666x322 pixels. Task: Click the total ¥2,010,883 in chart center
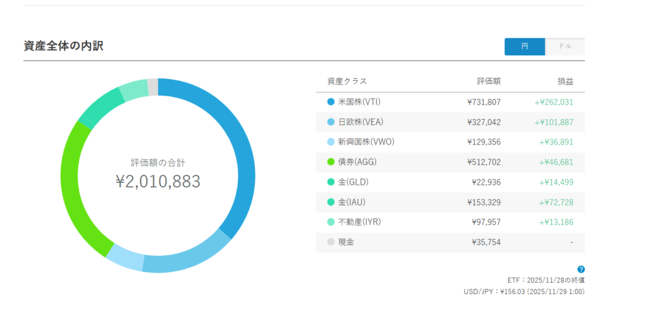click(x=157, y=181)
